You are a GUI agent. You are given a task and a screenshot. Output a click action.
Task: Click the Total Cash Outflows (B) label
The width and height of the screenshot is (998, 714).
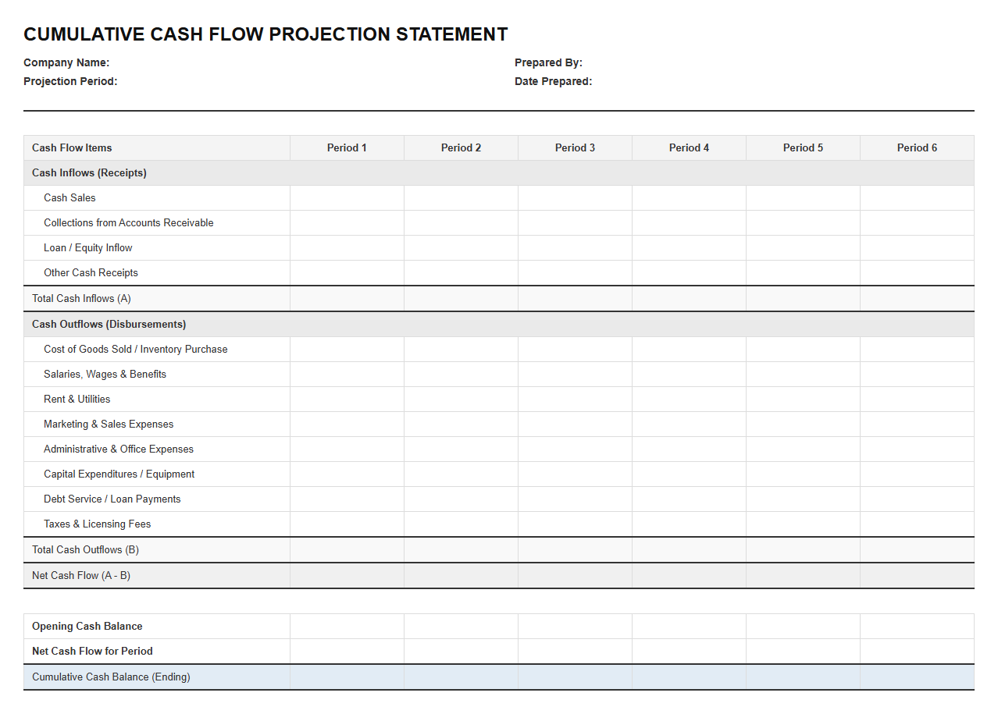85,549
